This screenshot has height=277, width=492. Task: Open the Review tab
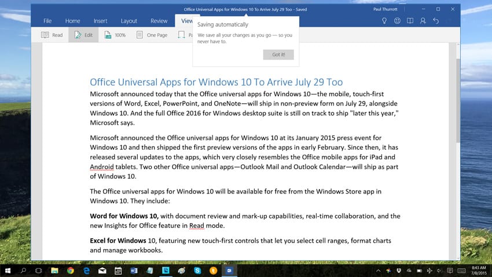(x=159, y=21)
